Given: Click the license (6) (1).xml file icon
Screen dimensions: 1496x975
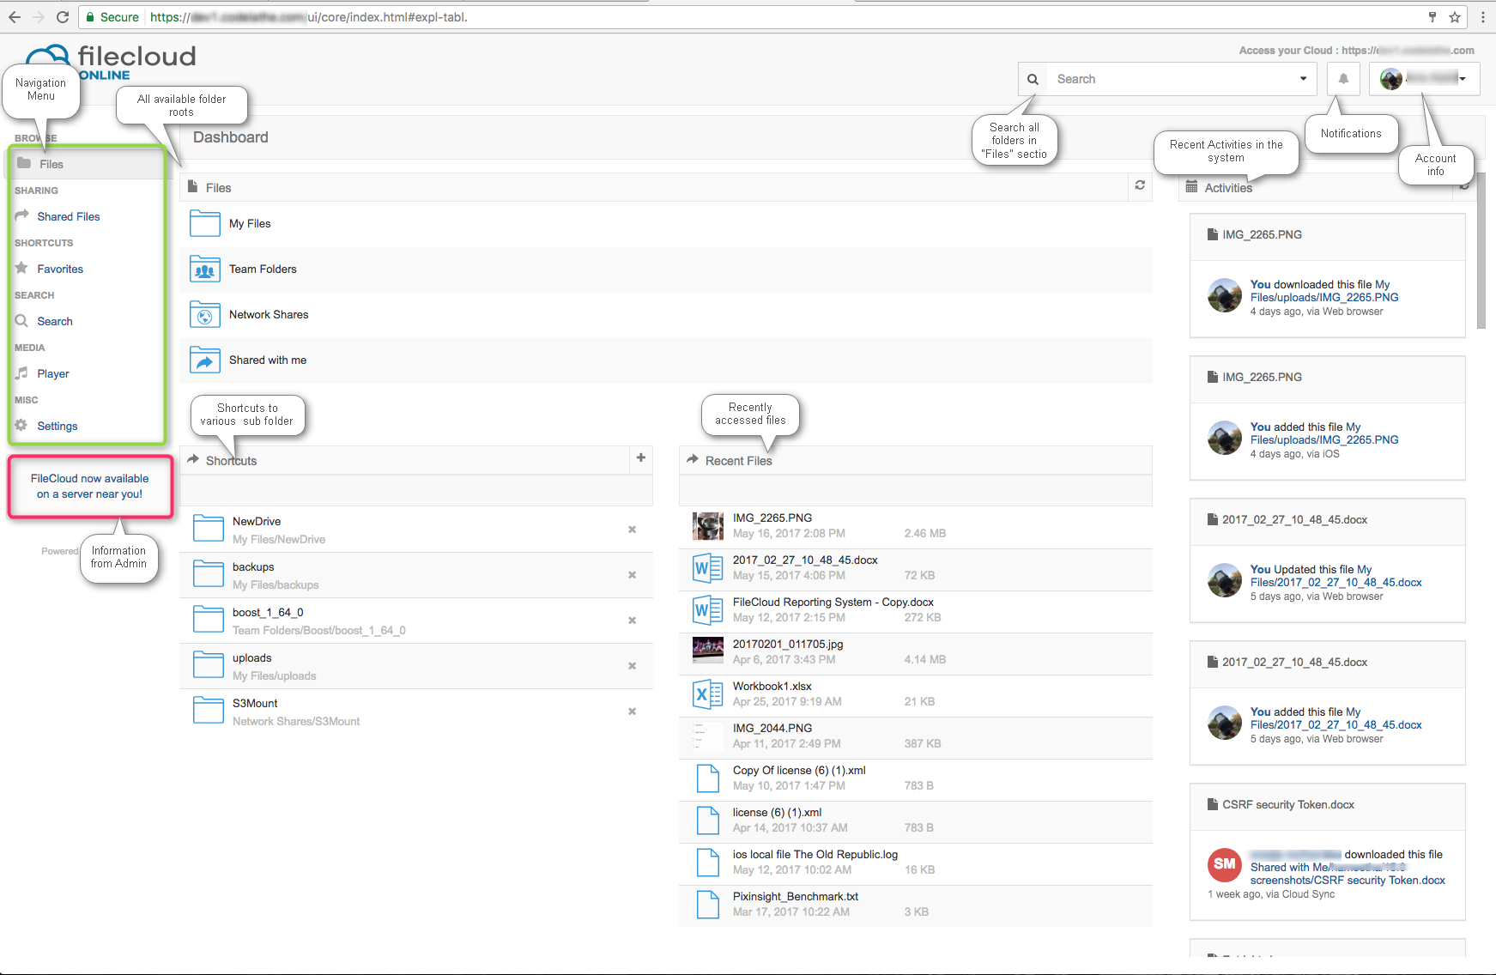Looking at the screenshot, I should (708, 821).
